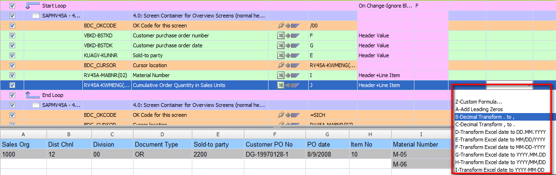Uncheck the selected RV45A-KWMENG row checkbox

click(12, 85)
